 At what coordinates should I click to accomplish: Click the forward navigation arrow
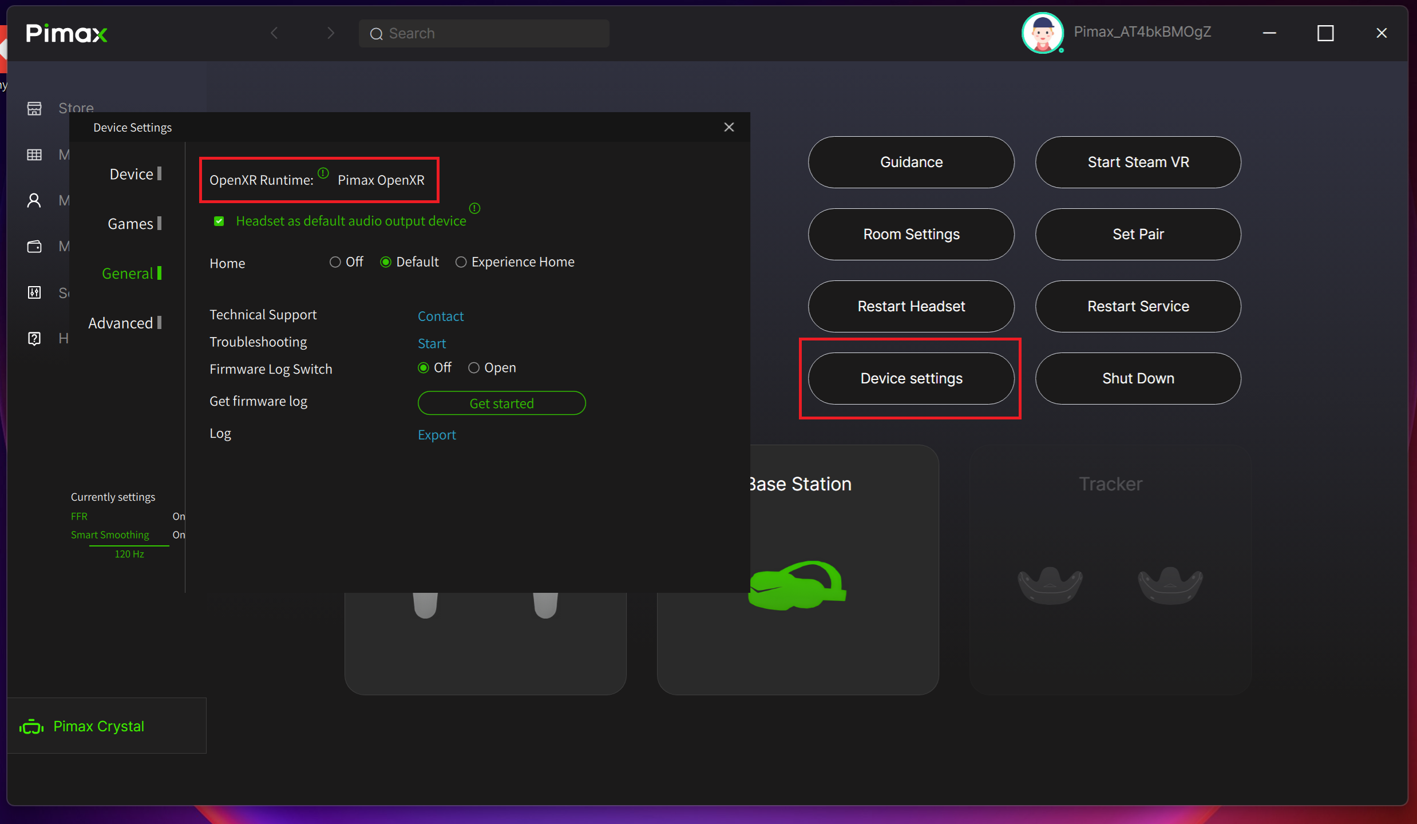click(330, 33)
